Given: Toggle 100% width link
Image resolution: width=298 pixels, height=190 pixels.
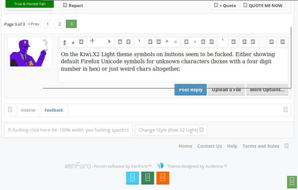Looking at the screenshot, I should tap(68, 130).
